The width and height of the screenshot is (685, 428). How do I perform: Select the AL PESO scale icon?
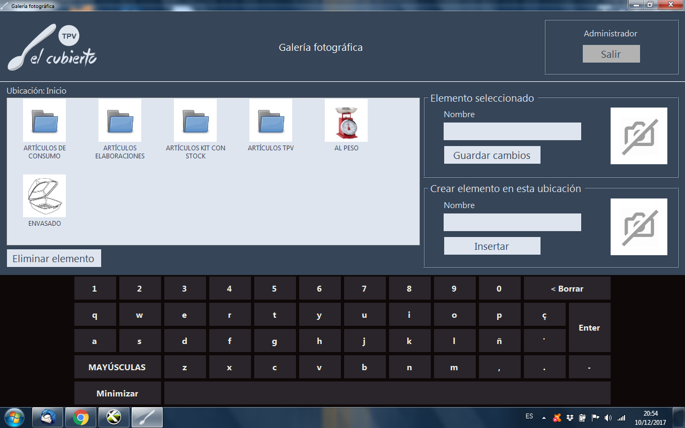pyautogui.click(x=346, y=120)
